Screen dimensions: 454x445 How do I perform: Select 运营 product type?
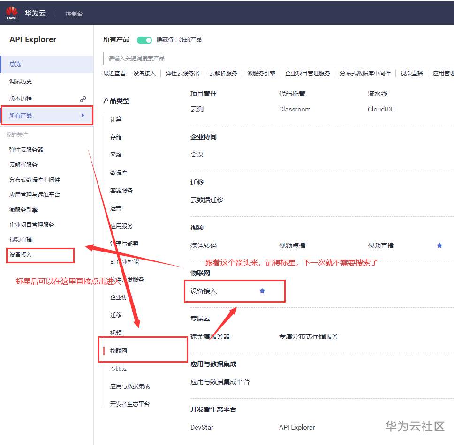click(x=116, y=208)
